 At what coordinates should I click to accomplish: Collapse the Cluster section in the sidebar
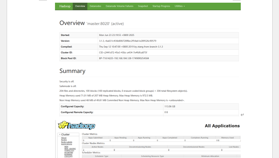[x=65, y=134]
